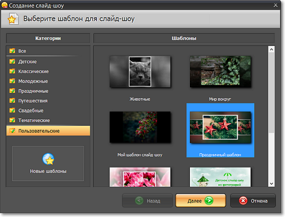Select the Классические category

[x=33, y=71]
